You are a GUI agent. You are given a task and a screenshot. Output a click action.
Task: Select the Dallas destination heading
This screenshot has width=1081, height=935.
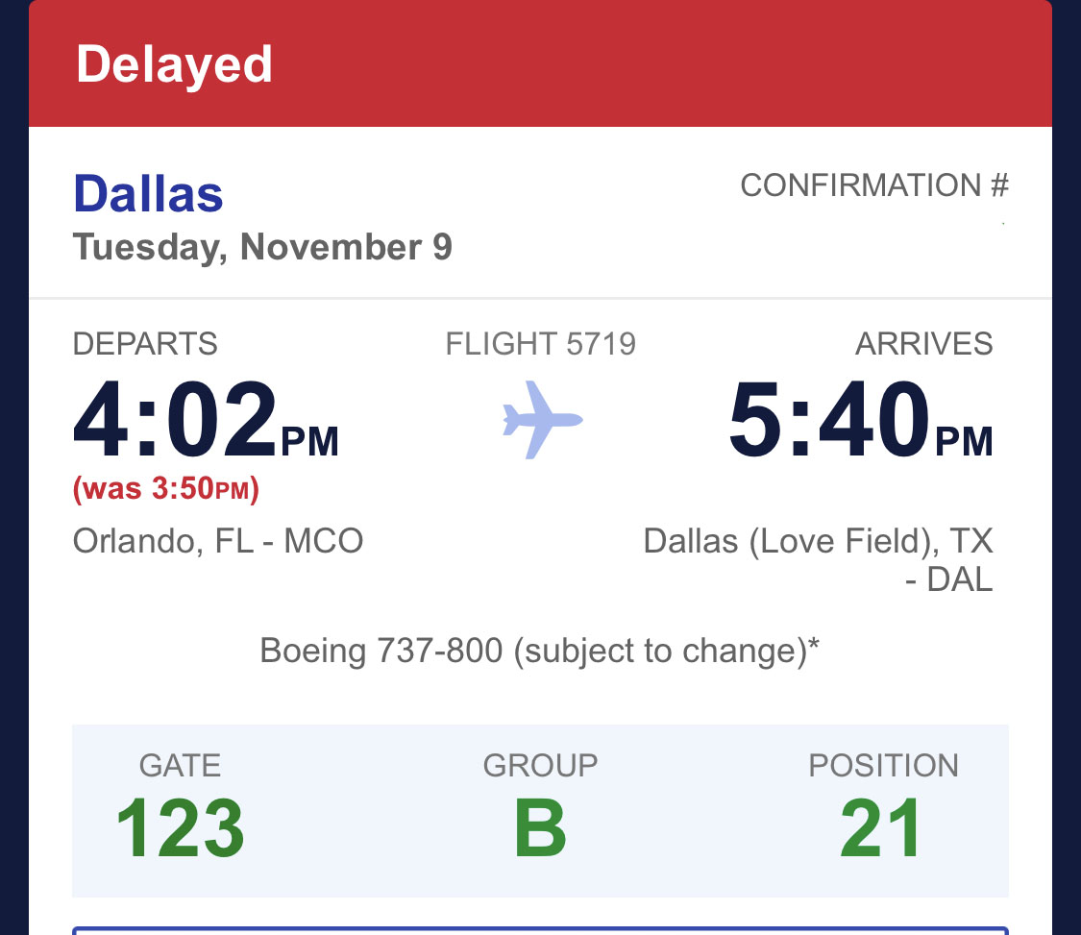[148, 193]
